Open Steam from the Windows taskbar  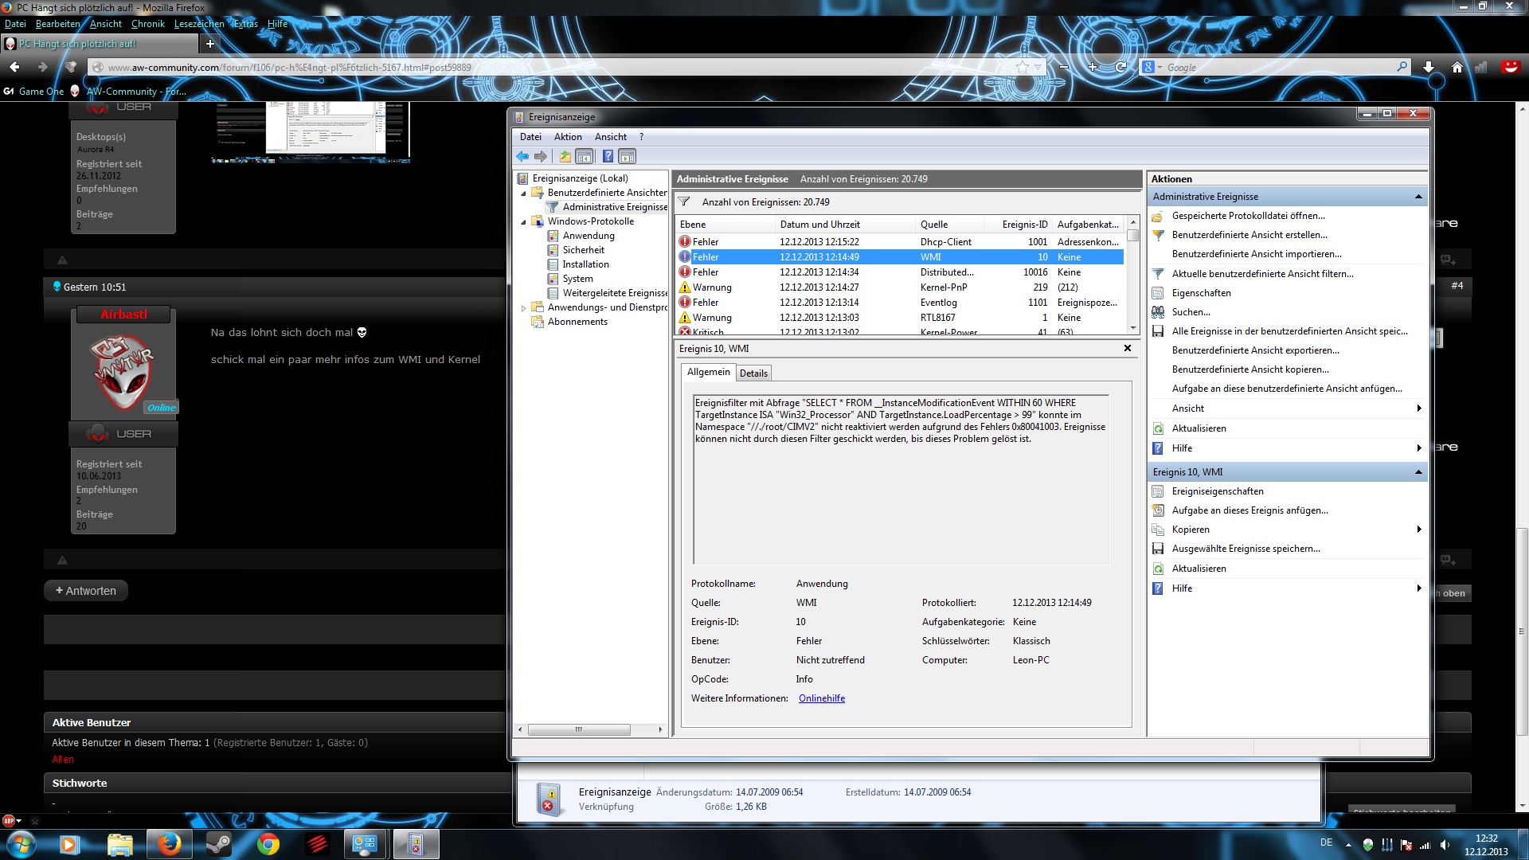pyautogui.click(x=218, y=844)
